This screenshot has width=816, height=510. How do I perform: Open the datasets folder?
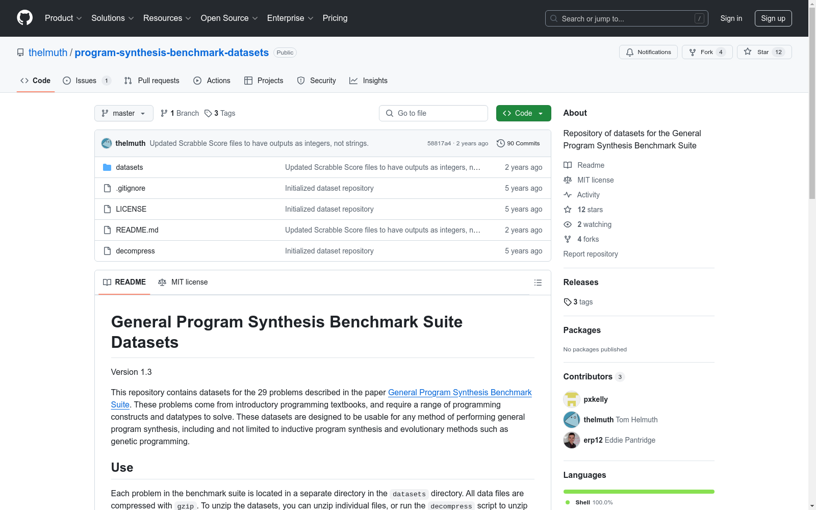click(x=130, y=167)
